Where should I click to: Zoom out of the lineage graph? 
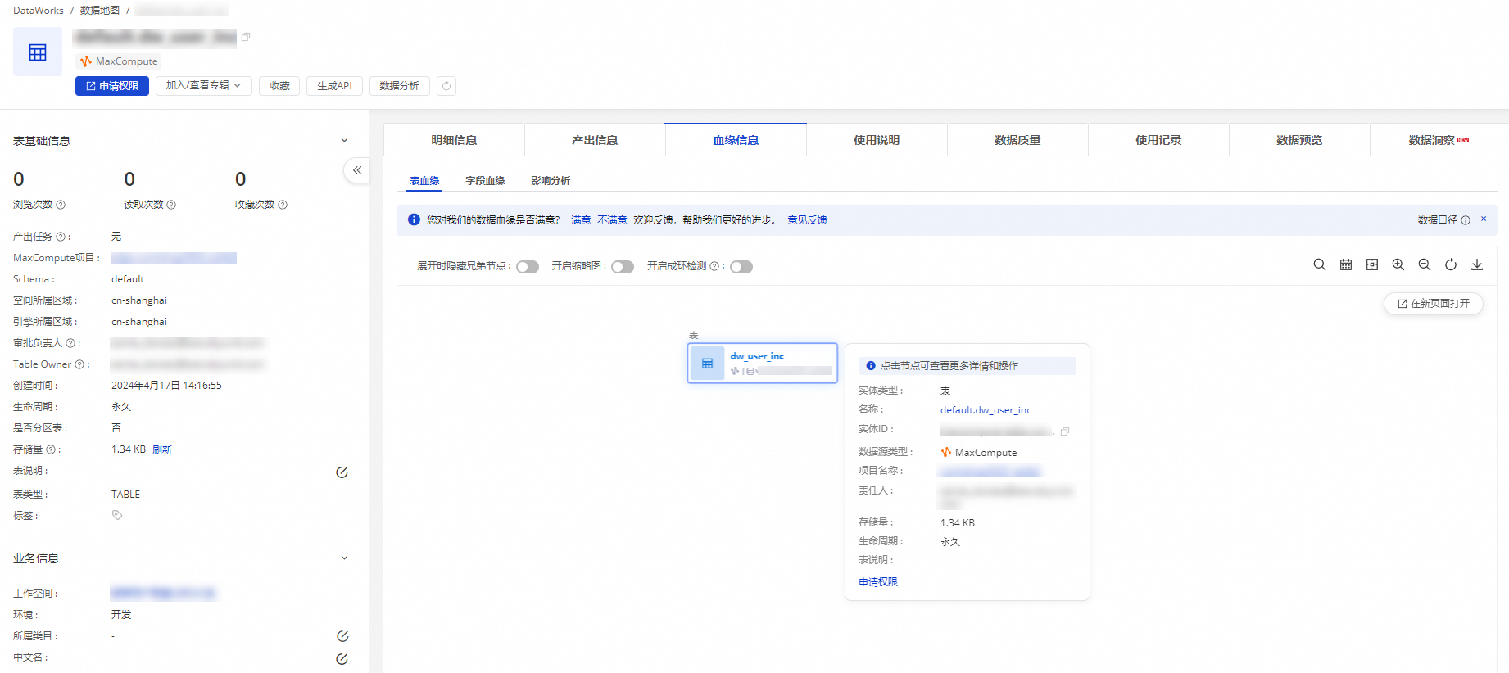(x=1424, y=264)
